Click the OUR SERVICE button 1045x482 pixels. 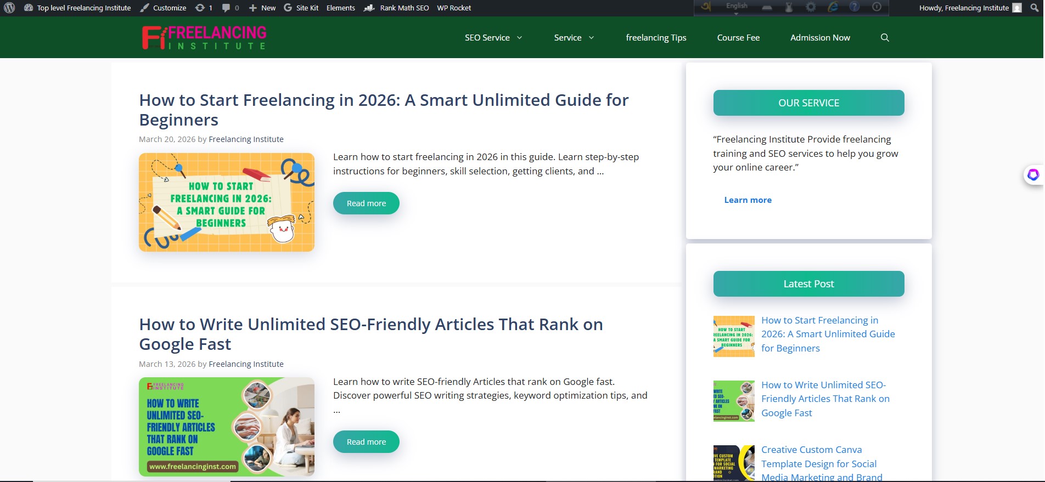(808, 103)
